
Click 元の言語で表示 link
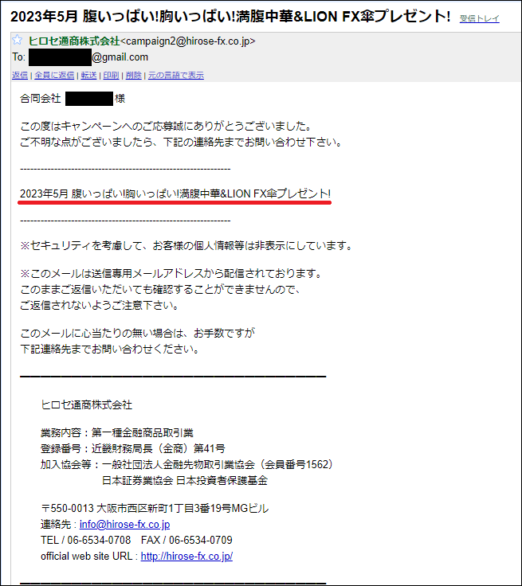pos(176,75)
